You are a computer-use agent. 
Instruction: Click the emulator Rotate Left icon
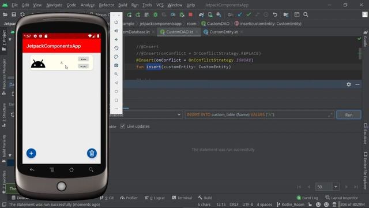[x=116, y=48]
